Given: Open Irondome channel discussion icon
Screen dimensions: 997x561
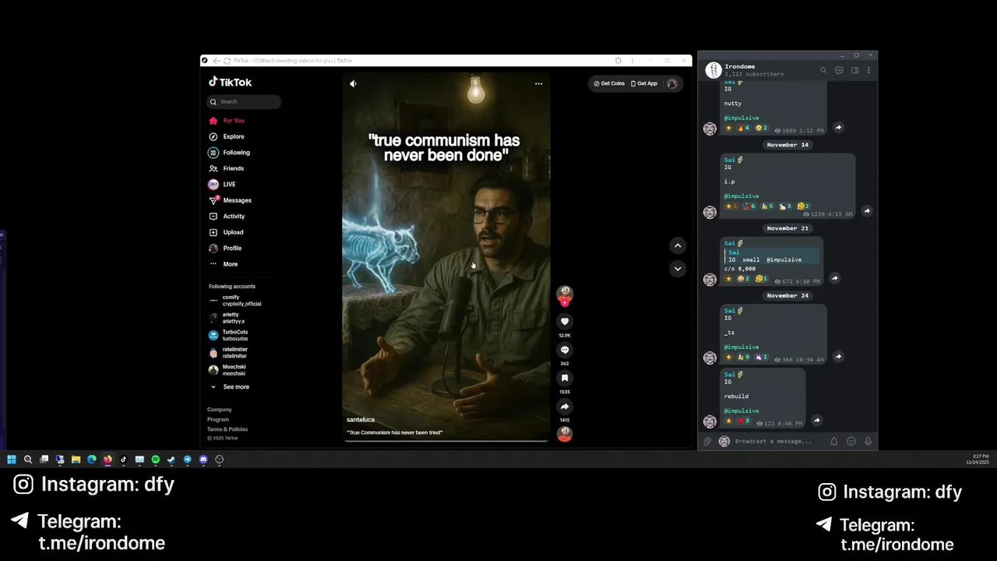Looking at the screenshot, I should (x=839, y=70).
